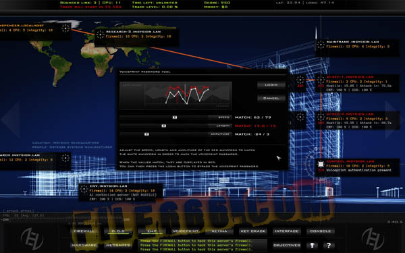Screen dimensions: 405x253
Task: Open the Interface panel
Action: (287, 231)
